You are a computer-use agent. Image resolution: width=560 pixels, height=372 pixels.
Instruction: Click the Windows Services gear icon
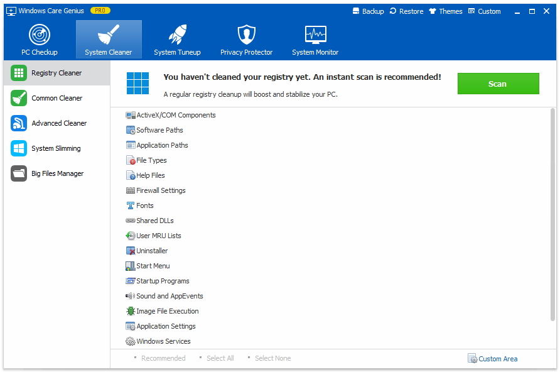tap(131, 341)
